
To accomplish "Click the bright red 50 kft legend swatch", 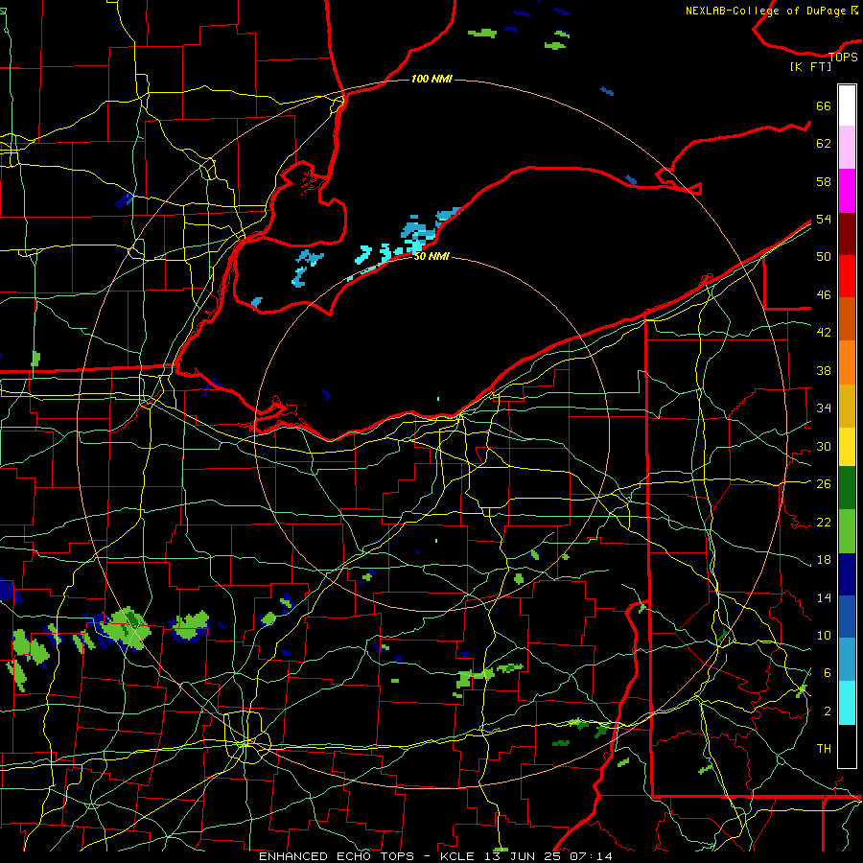I will 847,276.
